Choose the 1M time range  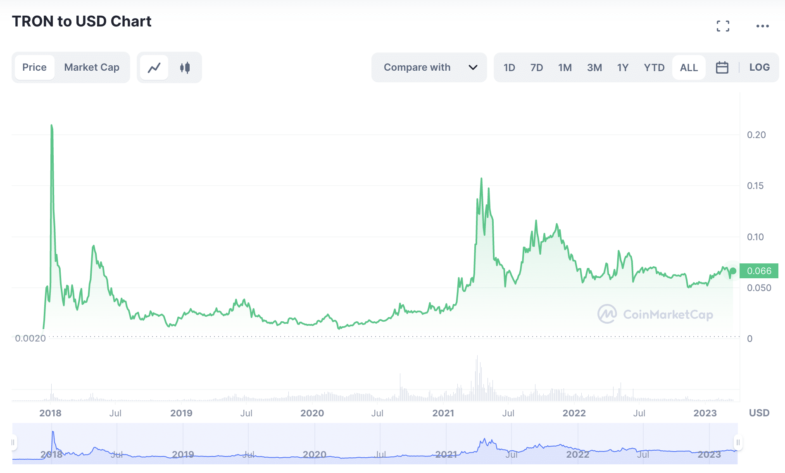(565, 67)
